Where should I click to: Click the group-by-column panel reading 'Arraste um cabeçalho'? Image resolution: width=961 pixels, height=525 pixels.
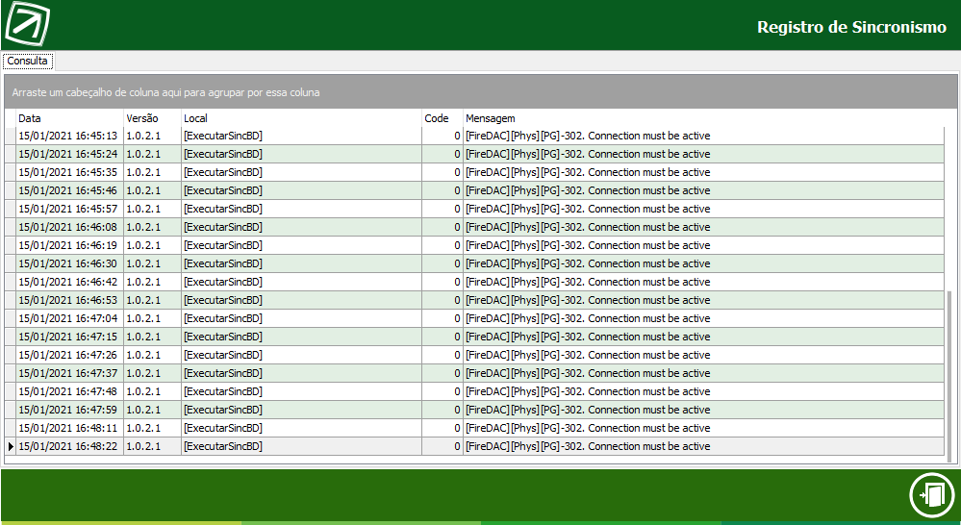click(x=481, y=92)
